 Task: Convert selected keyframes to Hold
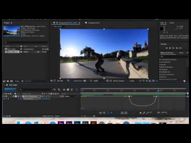(x=144, y=113)
